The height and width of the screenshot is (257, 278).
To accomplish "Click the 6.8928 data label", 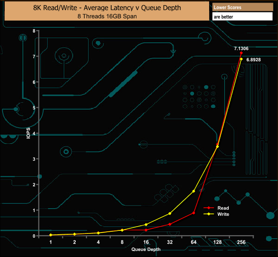I will pos(254,60).
